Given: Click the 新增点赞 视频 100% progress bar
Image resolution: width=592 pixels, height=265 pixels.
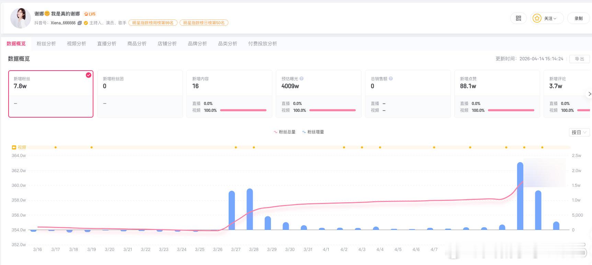Looking at the screenshot, I should pyautogui.click(x=511, y=110).
